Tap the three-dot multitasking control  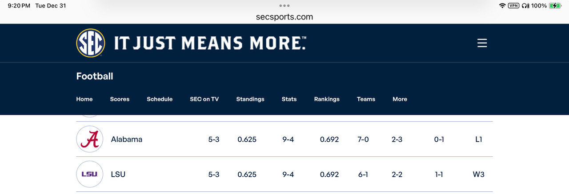click(x=284, y=6)
